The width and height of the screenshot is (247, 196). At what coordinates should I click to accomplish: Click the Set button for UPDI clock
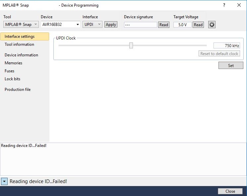pos(231,66)
